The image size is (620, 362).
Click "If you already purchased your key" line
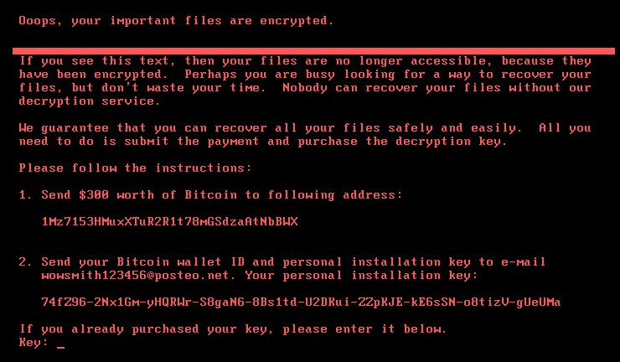[x=232, y=328]
